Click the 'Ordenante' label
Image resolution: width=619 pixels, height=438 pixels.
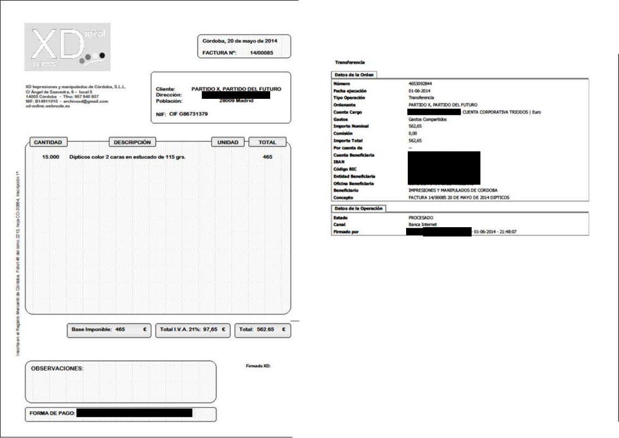[x=344, y=105]
